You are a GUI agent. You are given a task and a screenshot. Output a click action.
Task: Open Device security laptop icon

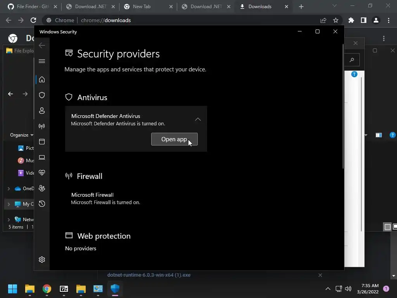click(x=42, y=158)
